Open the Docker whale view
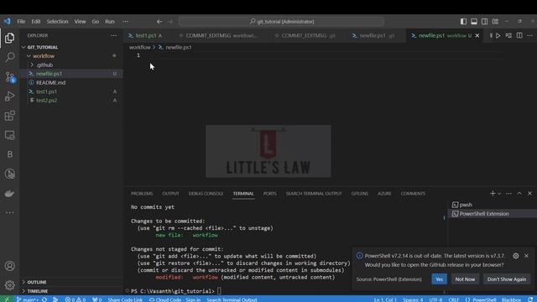Image resolution: width=537 pixels, height=302 pixels. pyautogui.click(x=9, y=194)
